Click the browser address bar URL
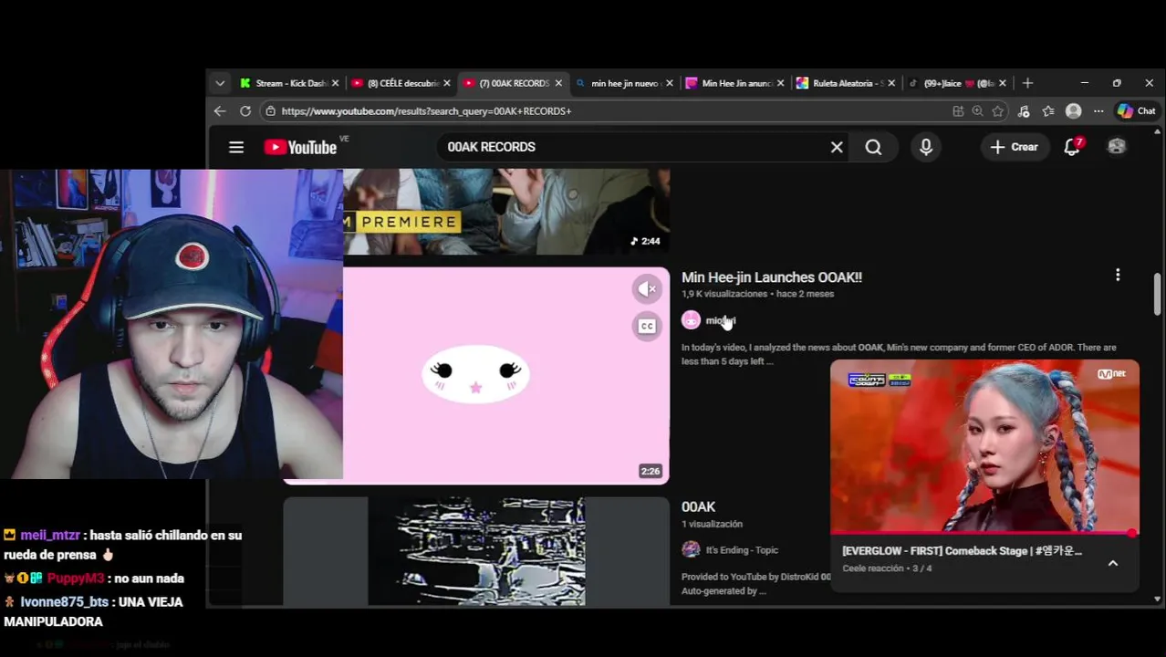Screen dimensions: 1166x657 [x=427, y=110]
